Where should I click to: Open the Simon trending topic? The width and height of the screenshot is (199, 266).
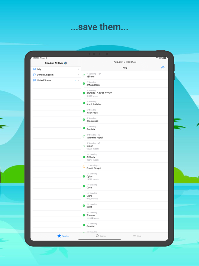125,146
